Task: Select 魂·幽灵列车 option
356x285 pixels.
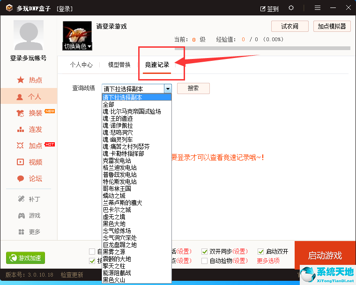Action: coord(137,139)
